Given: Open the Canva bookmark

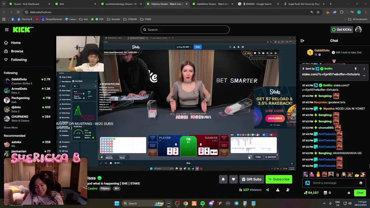Looking at the screenshot, I should pyautogui.click(x=71, y=19).
